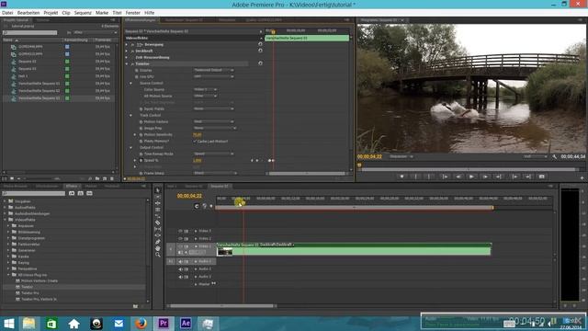Click the third YUV effects filter icon
588x331 pixels.
89,193
